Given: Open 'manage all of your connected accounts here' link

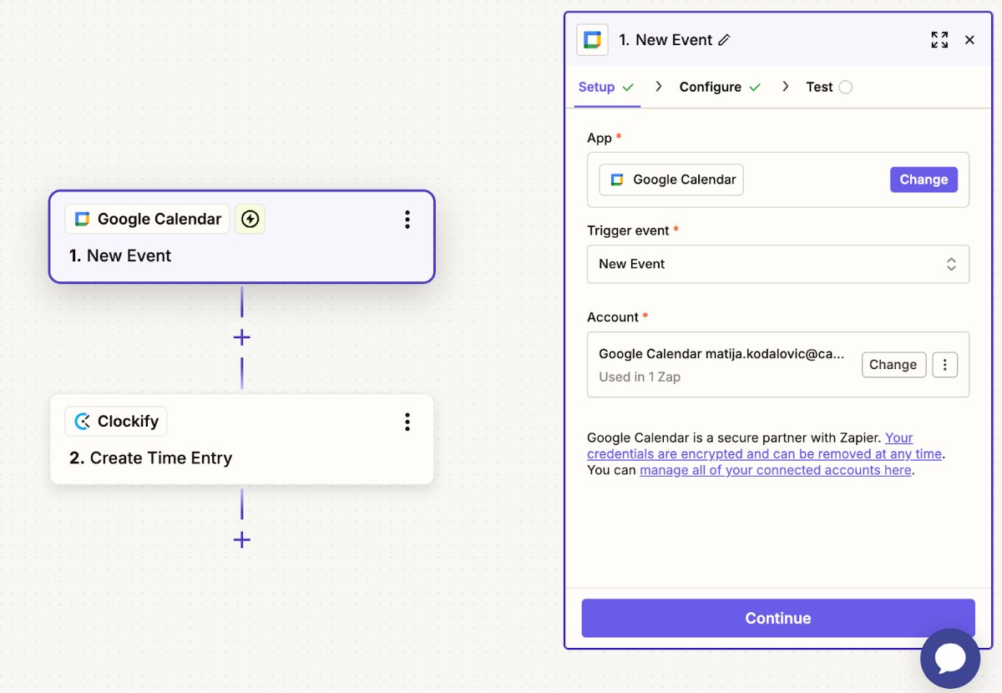Looking at the screenshot, I should (776, 470).
